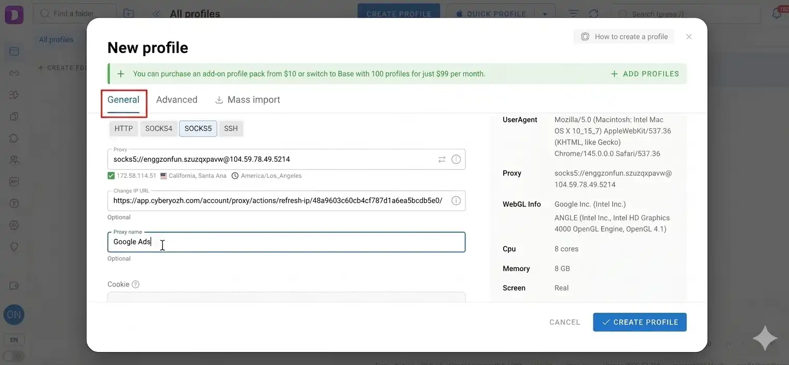Open the copy pages sidebar icon

[14, 117]
